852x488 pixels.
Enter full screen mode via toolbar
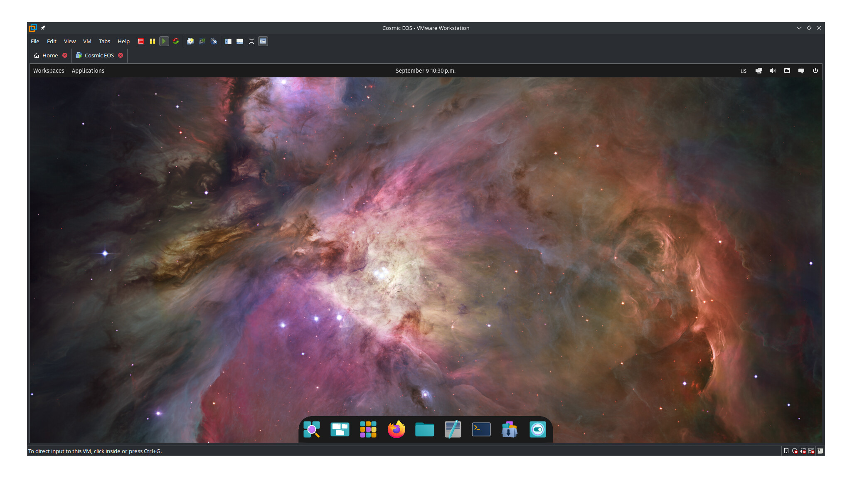pos(251,41)
